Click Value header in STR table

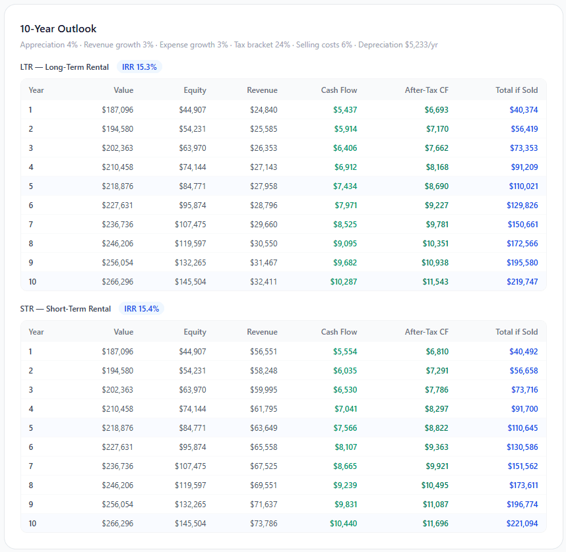coord(123,332)
